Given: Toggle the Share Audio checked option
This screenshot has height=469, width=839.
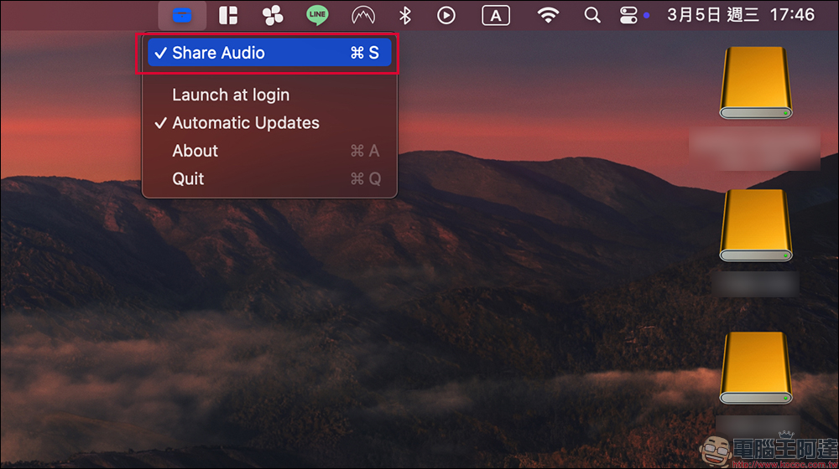Looking at the screenshot, I should point(269,53).
